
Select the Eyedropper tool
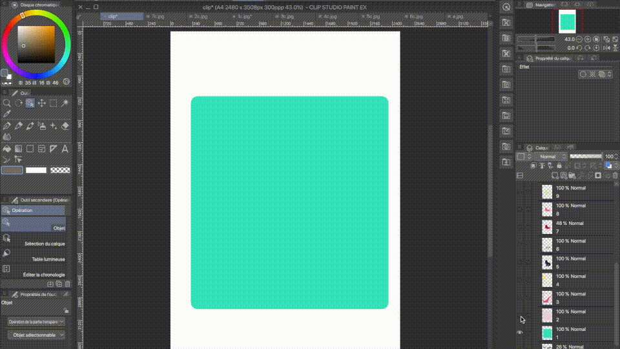point(6,114)
